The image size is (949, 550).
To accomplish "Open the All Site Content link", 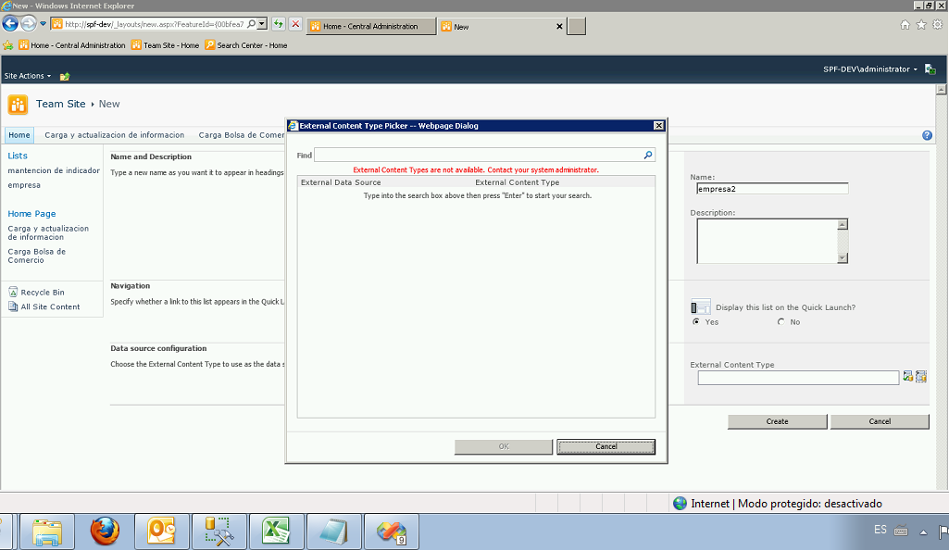I will point(50,306).
